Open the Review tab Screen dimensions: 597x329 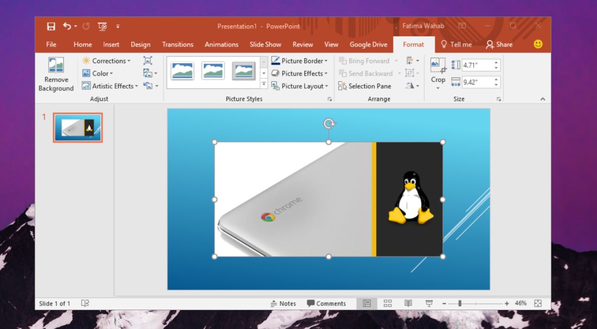(302, 44)
